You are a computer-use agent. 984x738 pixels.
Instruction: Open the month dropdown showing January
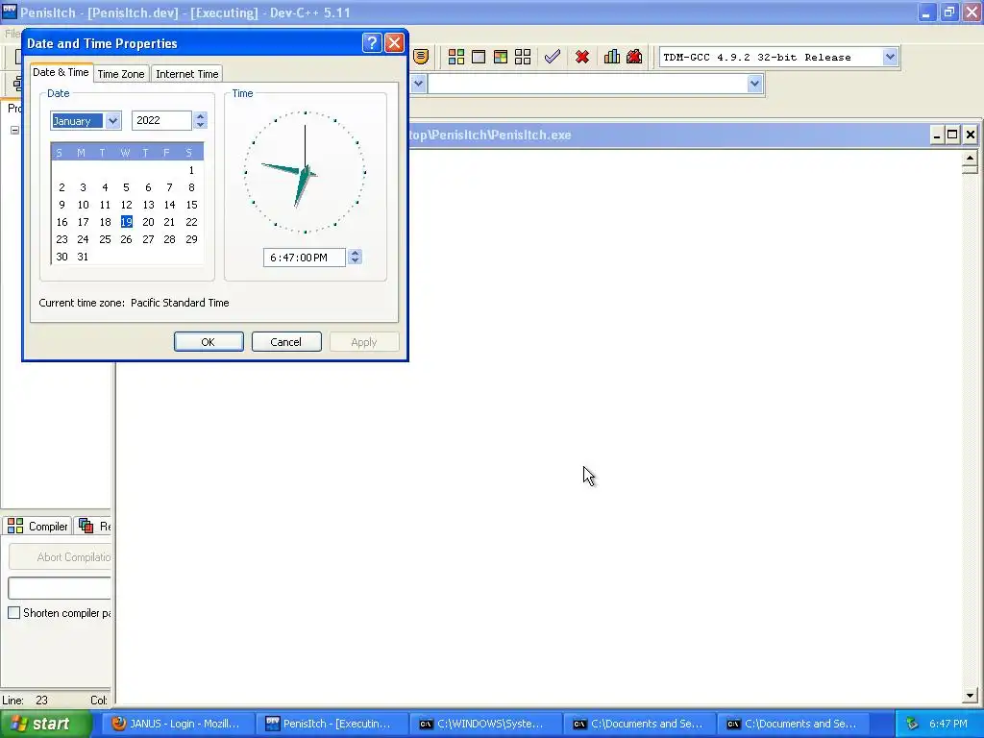point(113,120)
